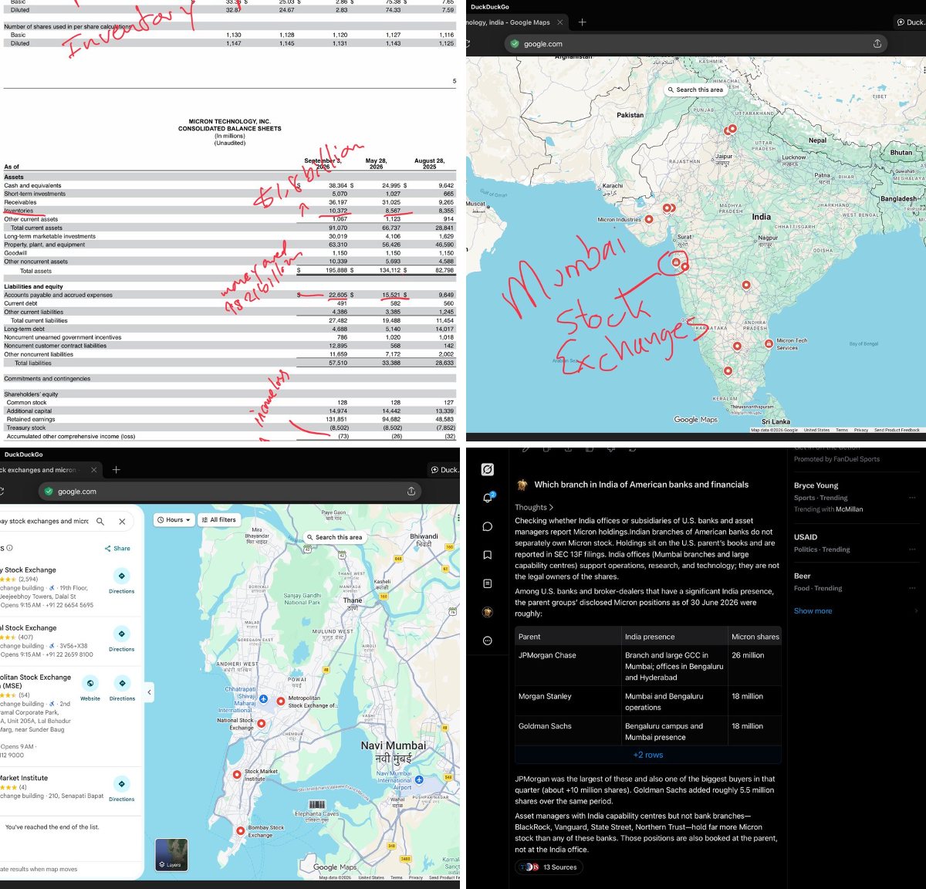926x889 pixels.
Task: Open the Lists icon in X sidebar
Action: coord(488,583)
